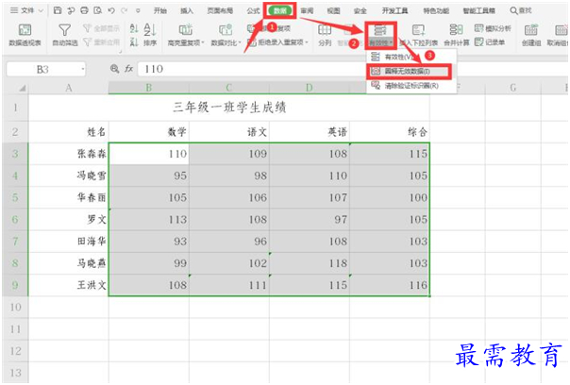
Task: Select column G header
Action: click(513, 88)
